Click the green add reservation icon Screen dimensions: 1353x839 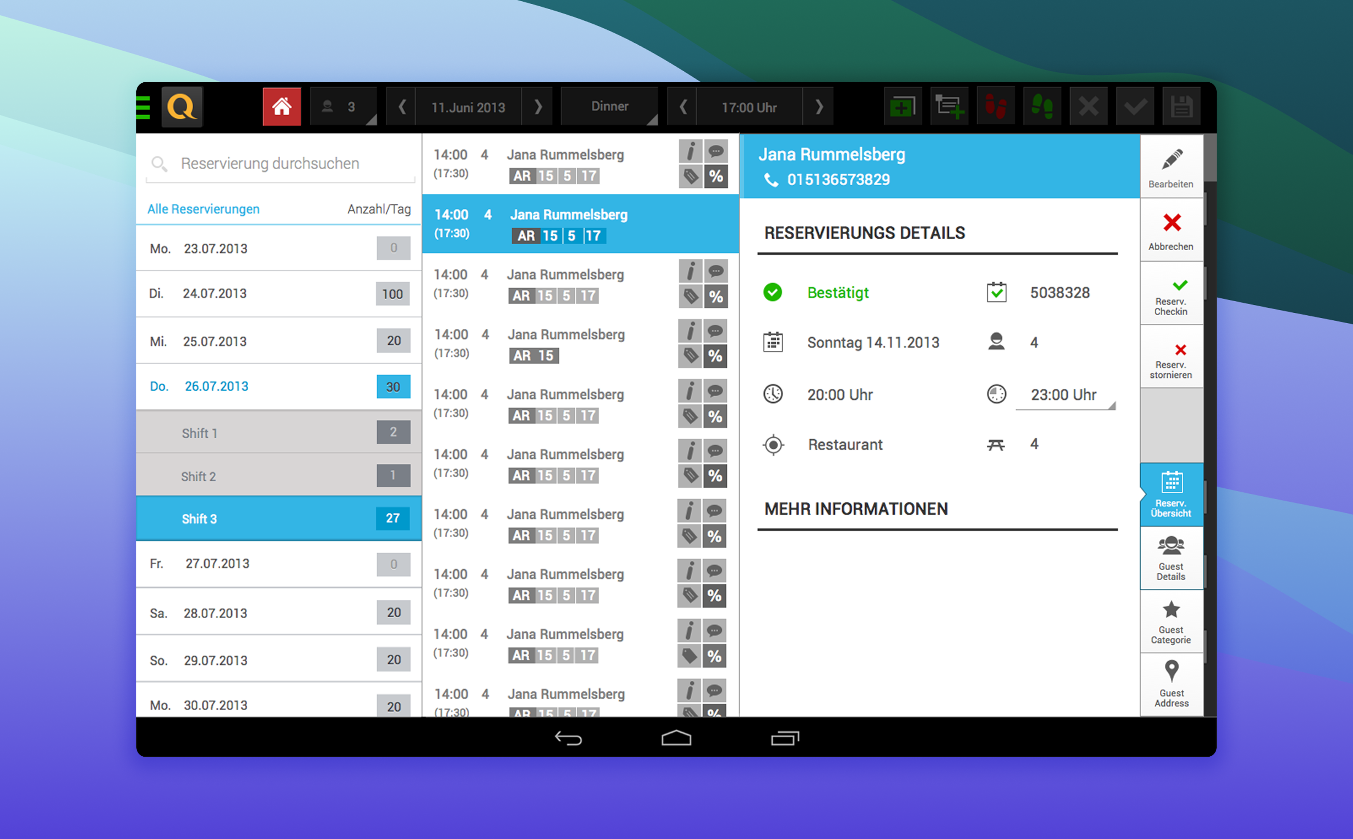(x=903, y=106)
